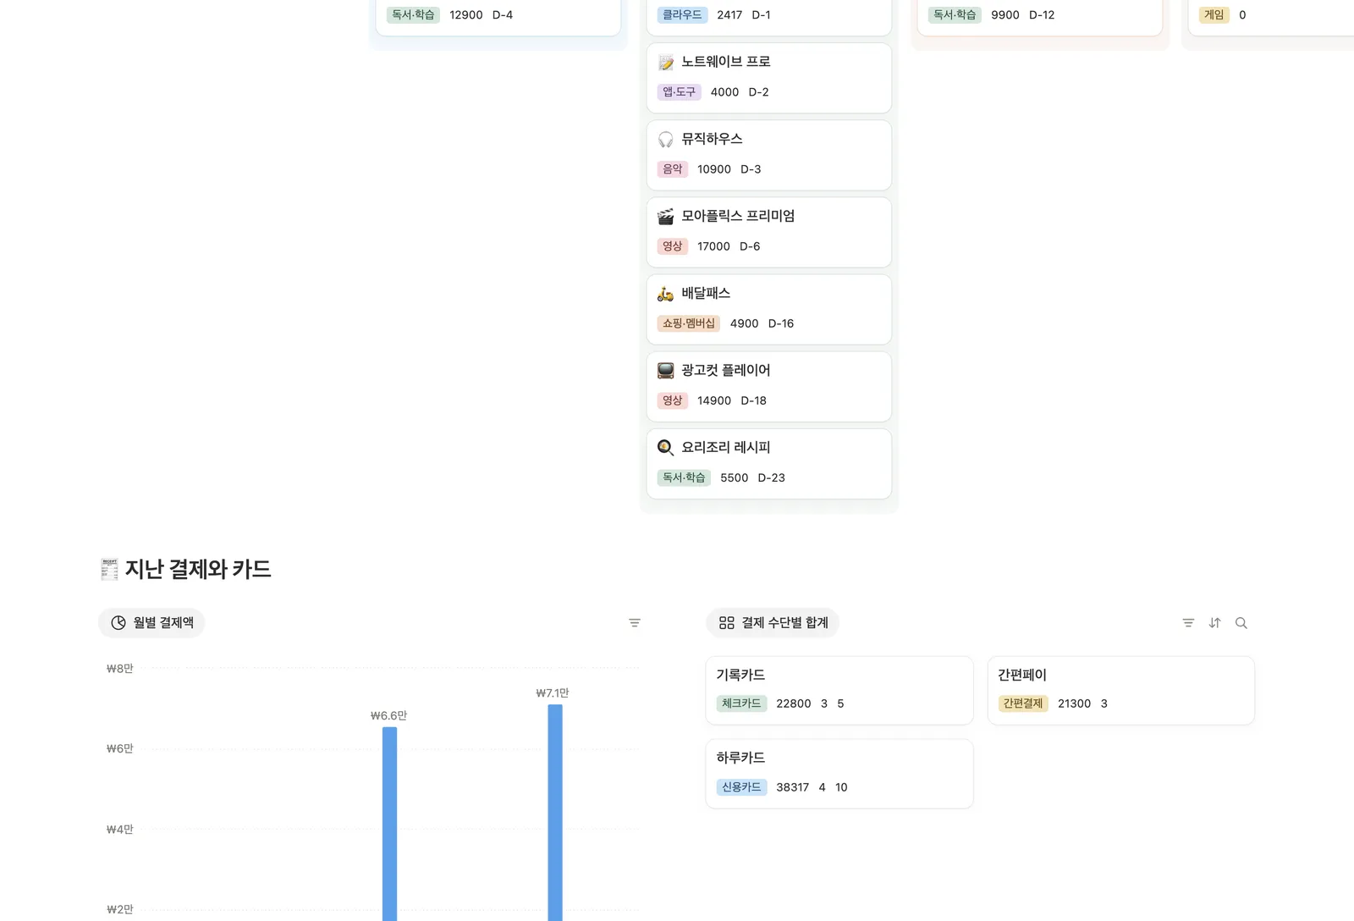The width and height of the screenshot is (1354, 921).
Task: Select the 월별 결제액 view tab
Action: pos(151,623)
